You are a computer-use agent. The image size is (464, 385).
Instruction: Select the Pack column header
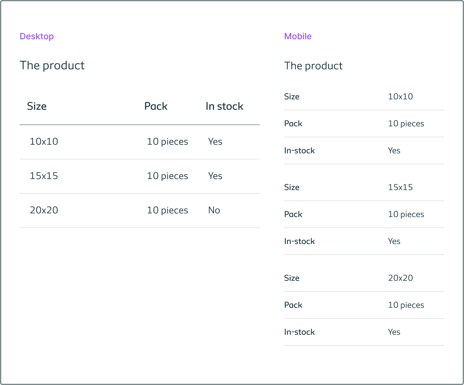156,106
